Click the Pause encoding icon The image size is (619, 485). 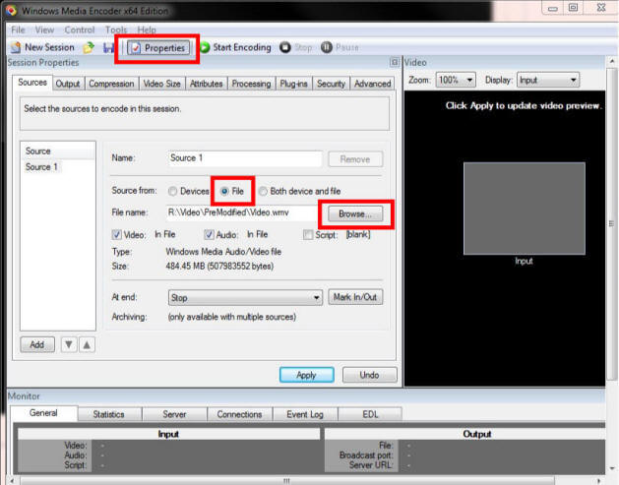click(x=326, y=47)
